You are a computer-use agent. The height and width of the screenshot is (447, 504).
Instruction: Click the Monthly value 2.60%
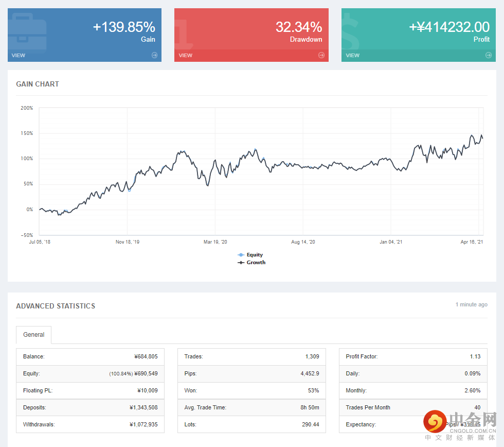point(473,391)
